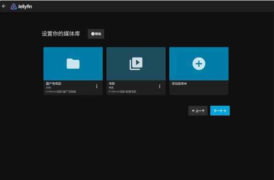The image size is (274, 180).
Task: Open options menu for 国产电视剧 library
Action: coord(97,86)
